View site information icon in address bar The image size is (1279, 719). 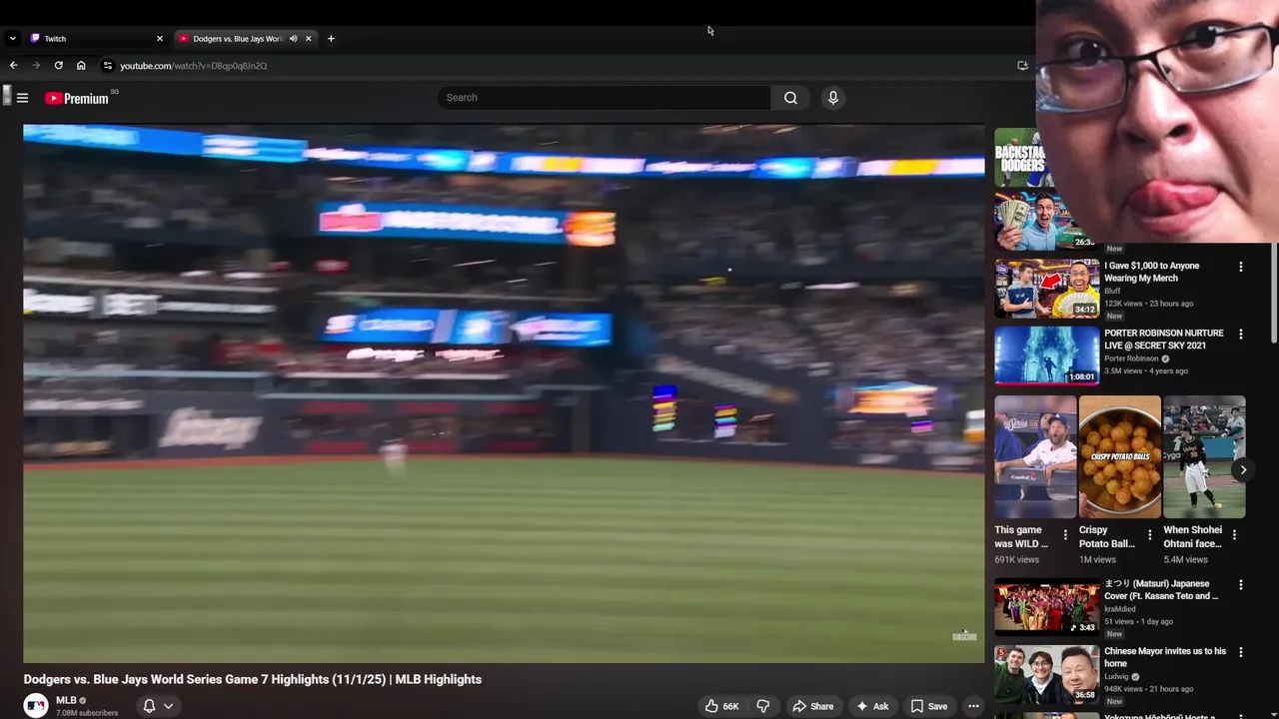pyautogui.click(x=108, y=66)
